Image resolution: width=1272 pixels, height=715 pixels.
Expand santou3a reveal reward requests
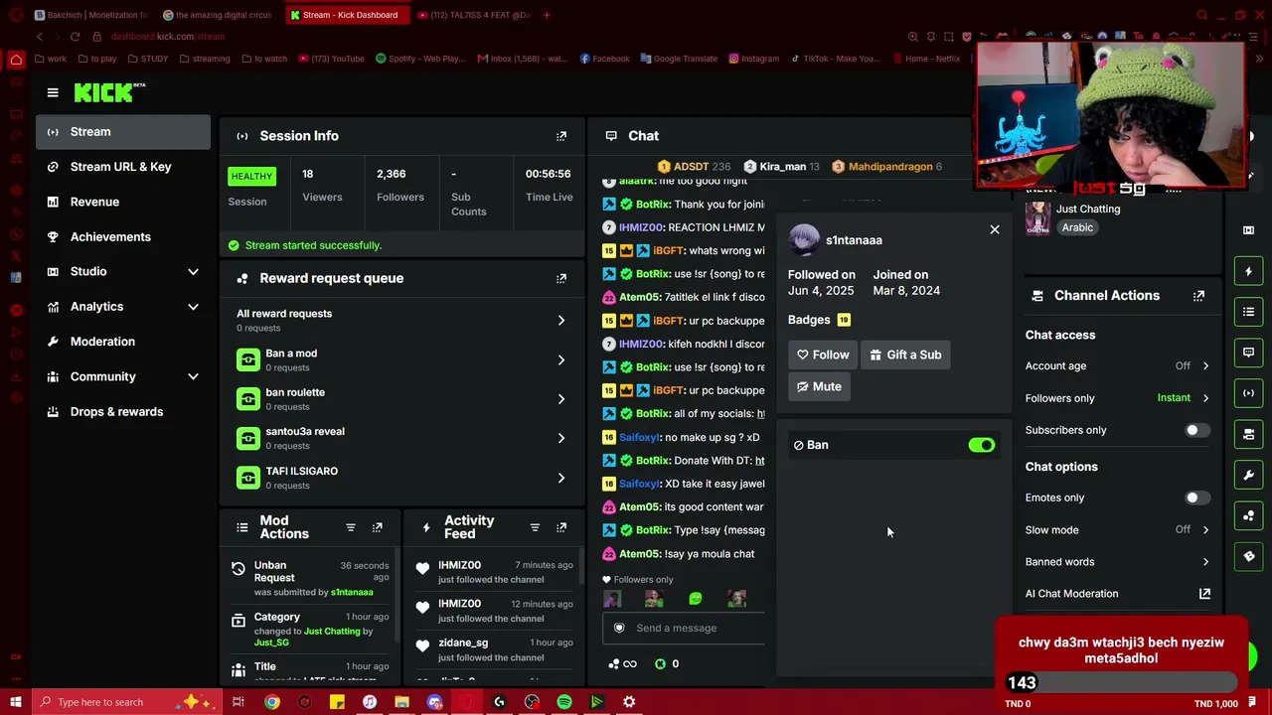561,438
